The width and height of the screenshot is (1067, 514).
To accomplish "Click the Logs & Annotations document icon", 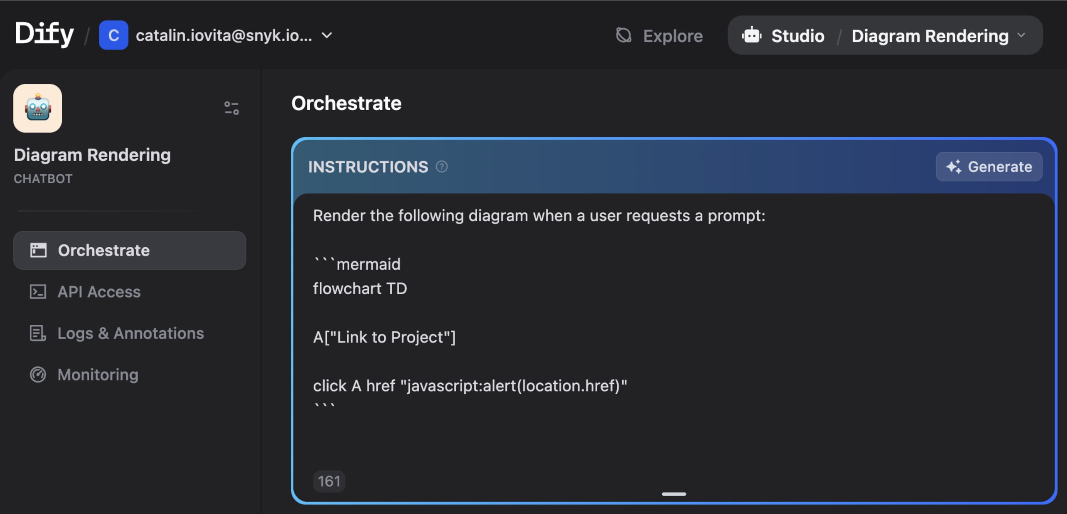I will (38, 333).
